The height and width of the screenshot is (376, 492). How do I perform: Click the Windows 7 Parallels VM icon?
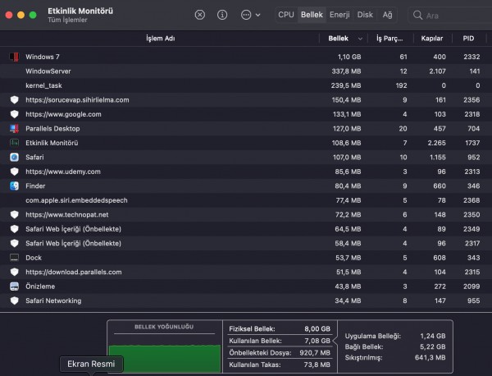(x=14, y=57)
